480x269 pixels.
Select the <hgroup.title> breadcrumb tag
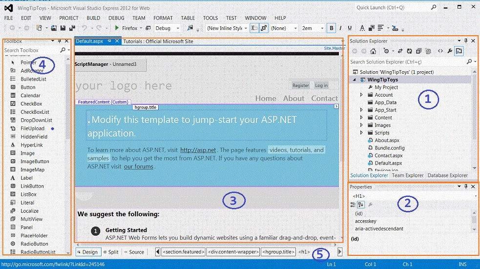278,252
